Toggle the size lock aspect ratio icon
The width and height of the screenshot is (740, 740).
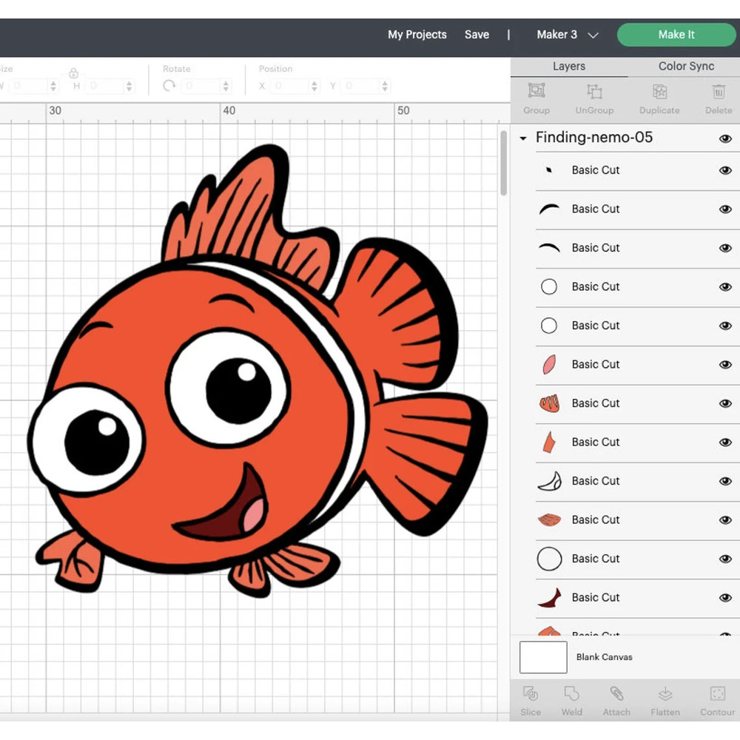click(x=73, y=74)
